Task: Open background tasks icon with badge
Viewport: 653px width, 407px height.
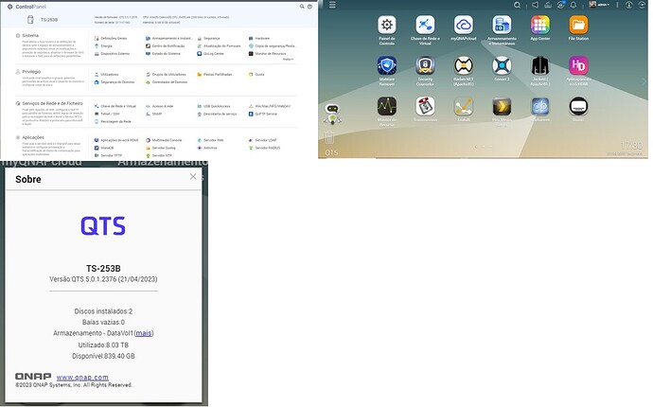Action: pyautogui.click(x=560, y=5)
